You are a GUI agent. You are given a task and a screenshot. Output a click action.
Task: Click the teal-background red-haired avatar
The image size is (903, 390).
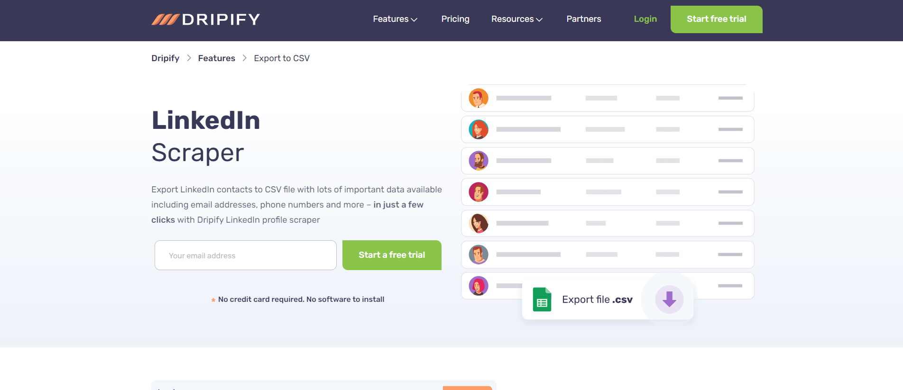(478, 129)
